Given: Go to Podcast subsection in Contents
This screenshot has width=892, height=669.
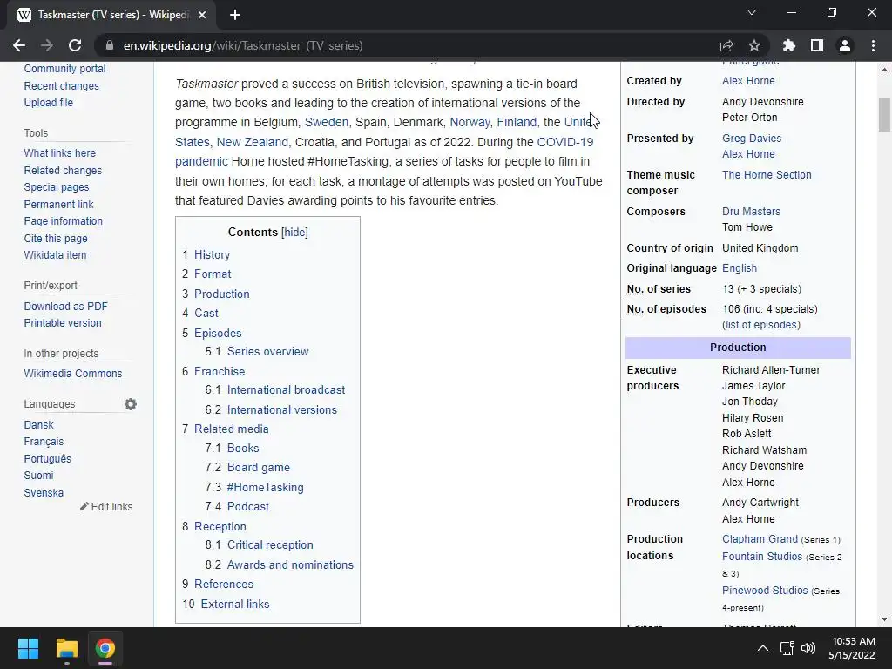Looking at the screenshot, I should [x=247, y=507].
